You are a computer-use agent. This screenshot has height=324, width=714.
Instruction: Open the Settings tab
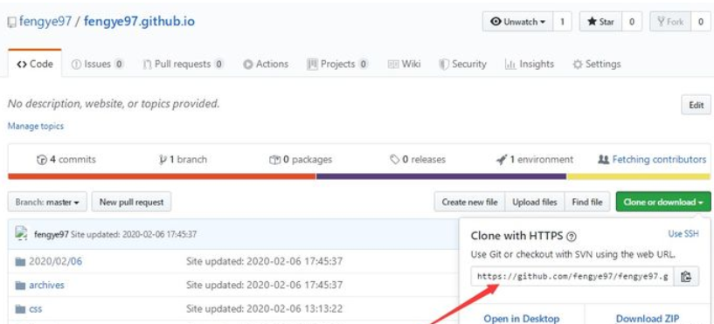[597, 64]
